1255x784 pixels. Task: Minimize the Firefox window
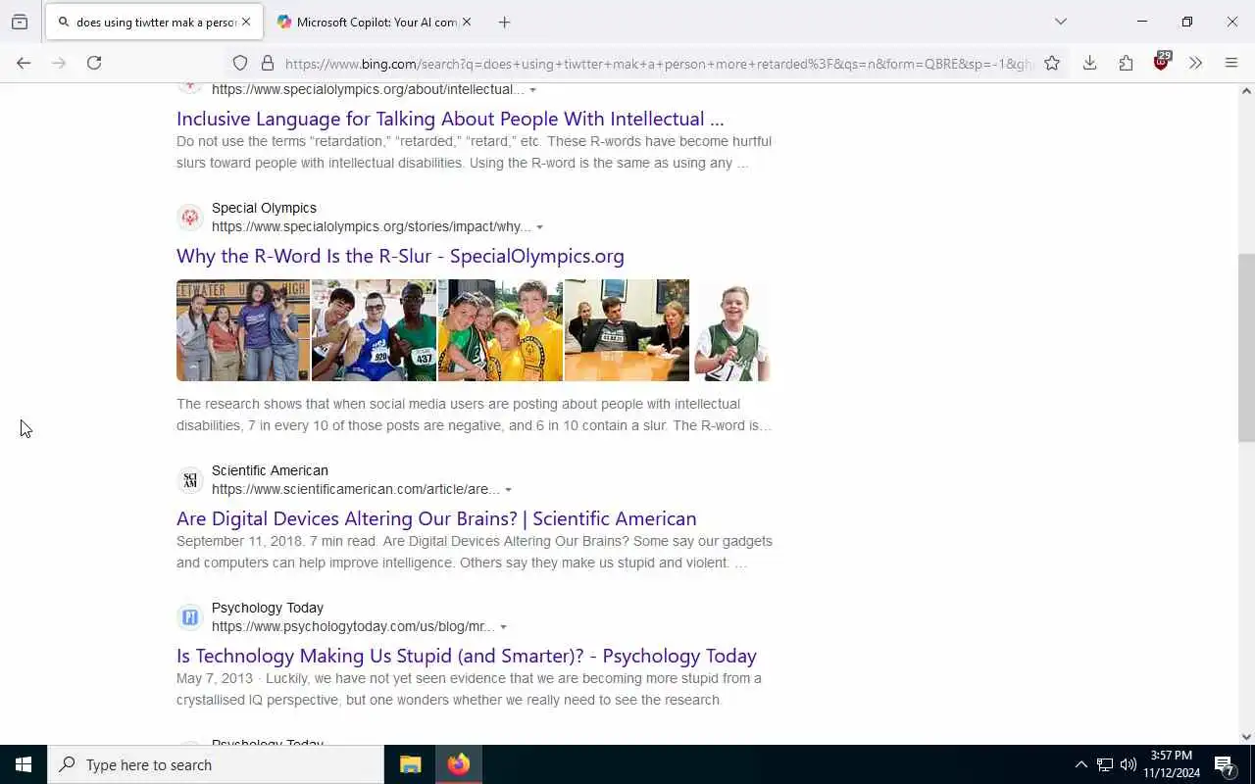(x=1142, y=22)
